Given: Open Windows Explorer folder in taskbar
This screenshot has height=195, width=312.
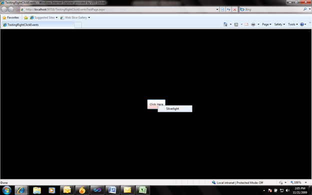Looking at the screenshot, I should click(37, 190).
